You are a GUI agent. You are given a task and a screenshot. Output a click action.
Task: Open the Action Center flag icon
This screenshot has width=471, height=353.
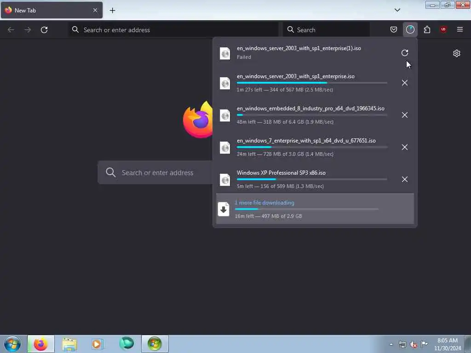point(424,344)
